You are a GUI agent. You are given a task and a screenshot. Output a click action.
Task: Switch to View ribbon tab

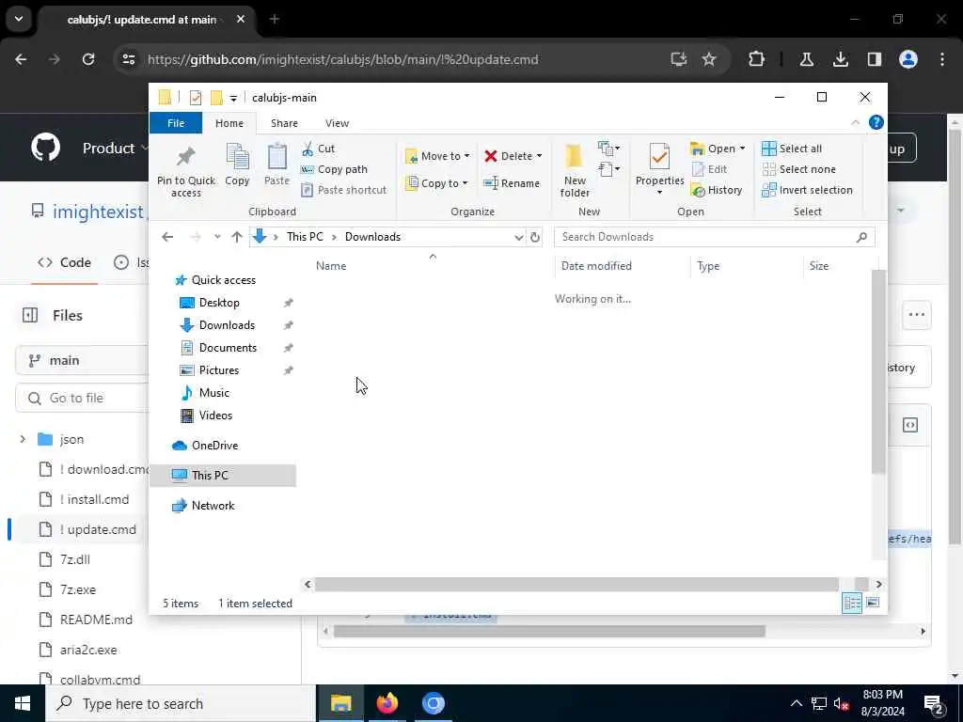coord(337,123)
